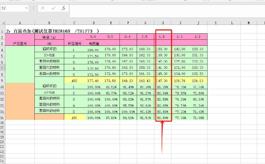Select column M header

tap(249, 23)
